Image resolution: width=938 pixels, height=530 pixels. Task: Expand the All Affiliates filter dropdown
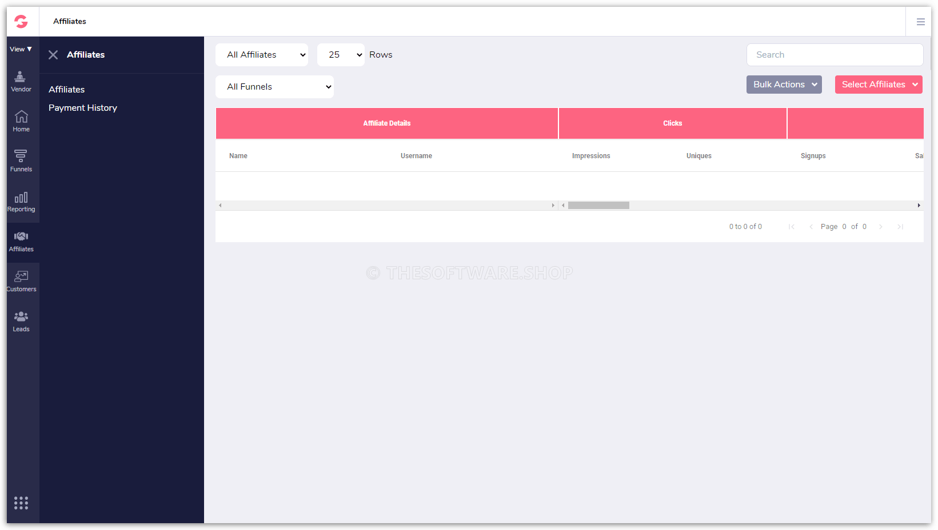261,54
